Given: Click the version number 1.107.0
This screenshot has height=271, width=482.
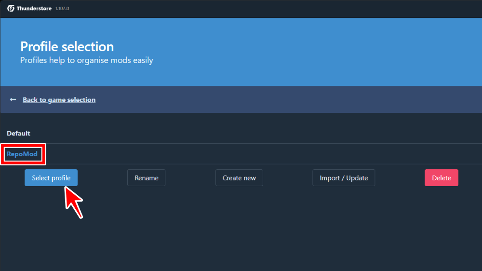Looking at the screenshot, I should click(62, 9).
